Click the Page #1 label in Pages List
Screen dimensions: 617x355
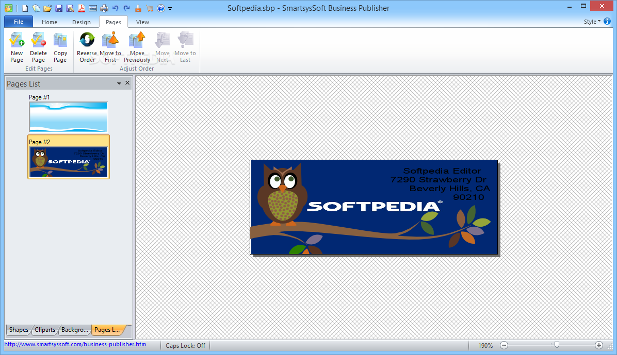click(39, 97)
